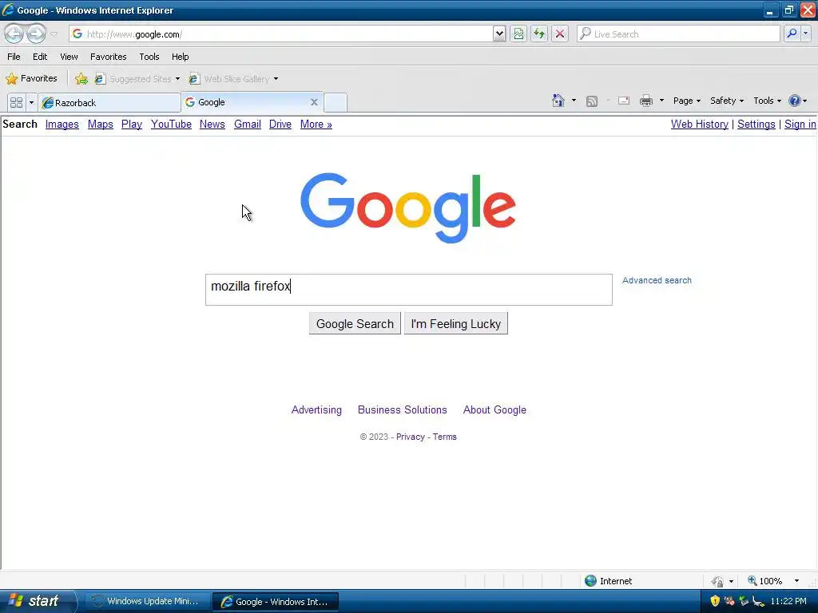This screenshot has width=818, height=613.
Task: Expand the Home button dropdown arrow
Action: (x=574, y=101)
